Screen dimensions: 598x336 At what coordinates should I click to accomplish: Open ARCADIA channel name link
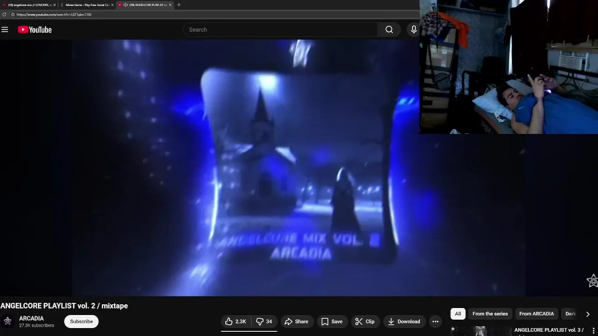click(x=31, y=318)
